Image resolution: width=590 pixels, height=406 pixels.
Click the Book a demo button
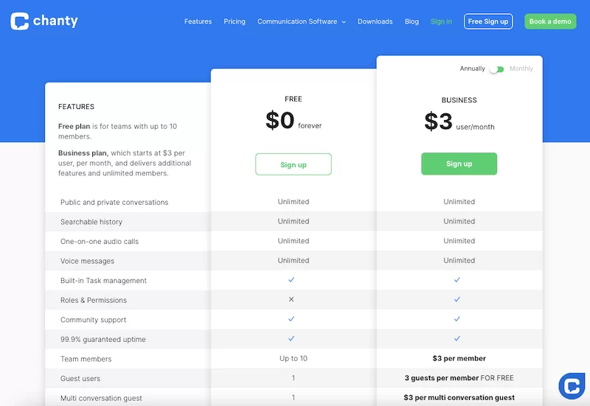pos(550,21)
